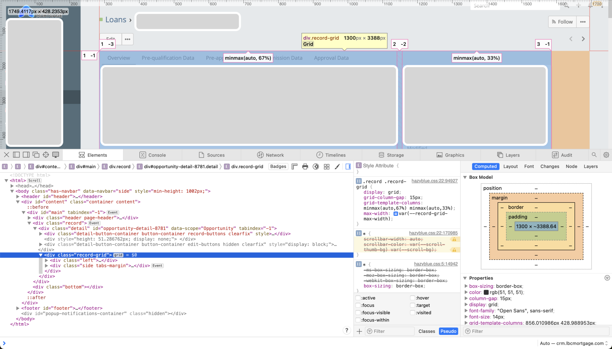The width and height of the screenshot is (612, 349).
Task: Toggle the paint flashing brush icon
Action: pyautogui.click(x=337, y=166)
